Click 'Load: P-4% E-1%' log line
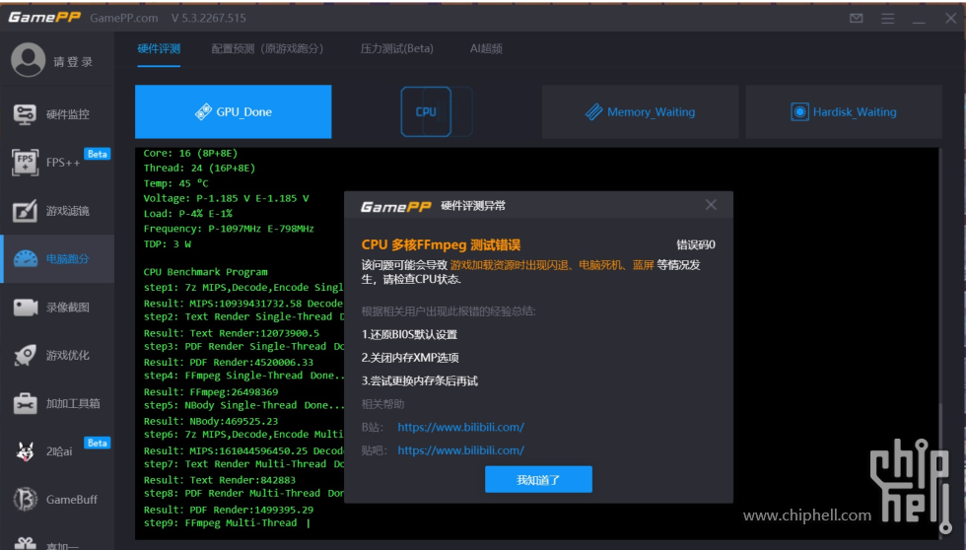Viewport: 966px width, 550px height. click(188, 213)
